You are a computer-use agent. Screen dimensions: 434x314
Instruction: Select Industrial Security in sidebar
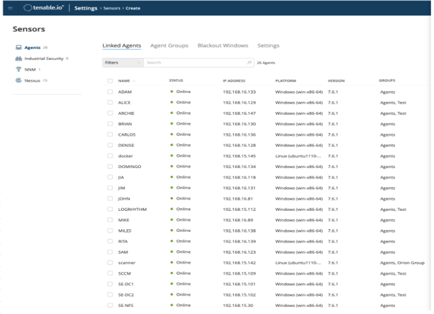tap(44, 59)
